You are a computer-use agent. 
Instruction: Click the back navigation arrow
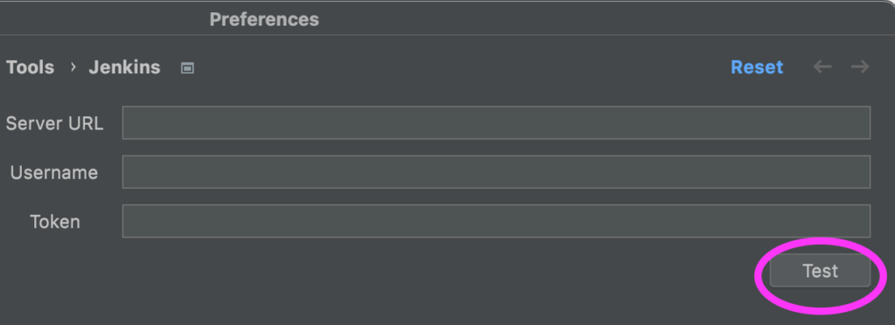point(822,66)
